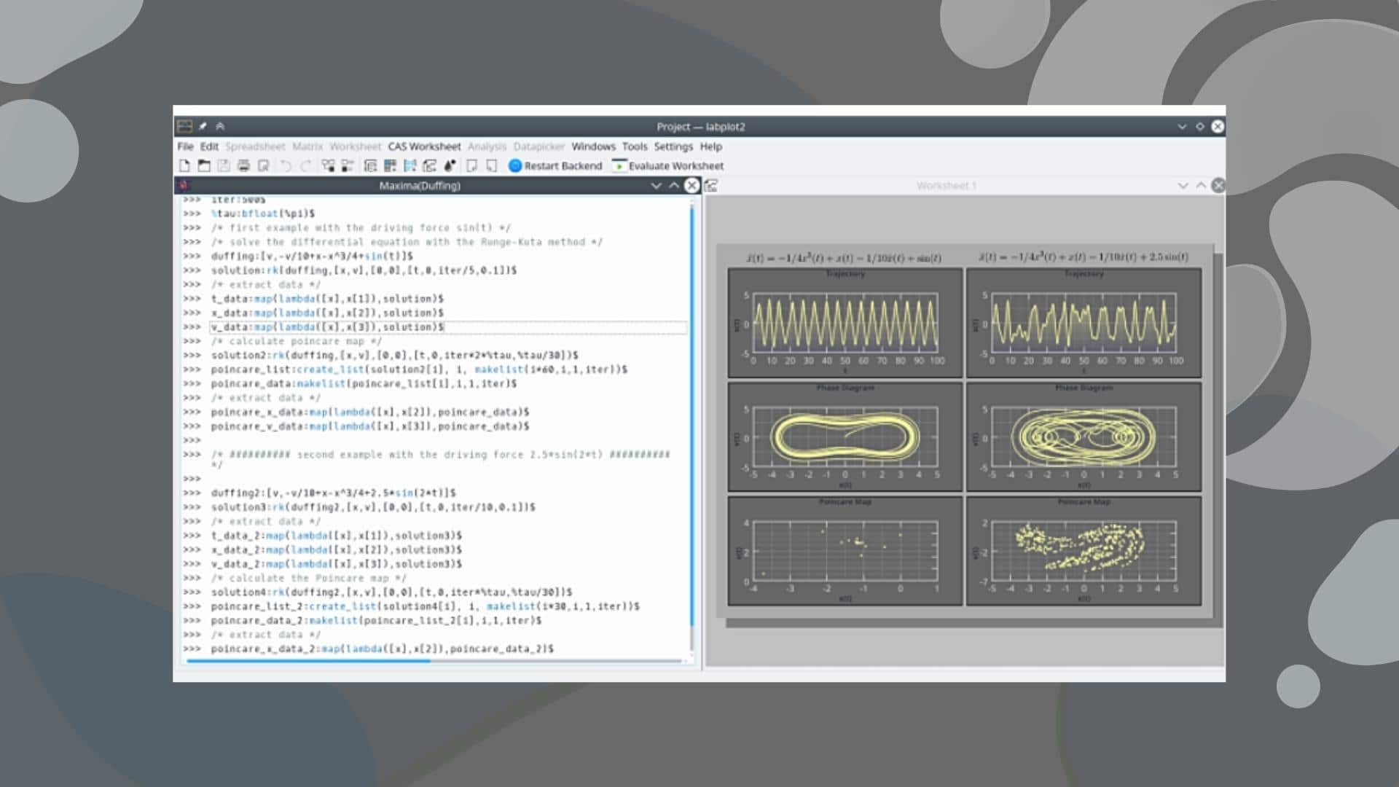Click the right Poincare Map plot
Screen dimensions: 1399x787
tap(1083, 551)
